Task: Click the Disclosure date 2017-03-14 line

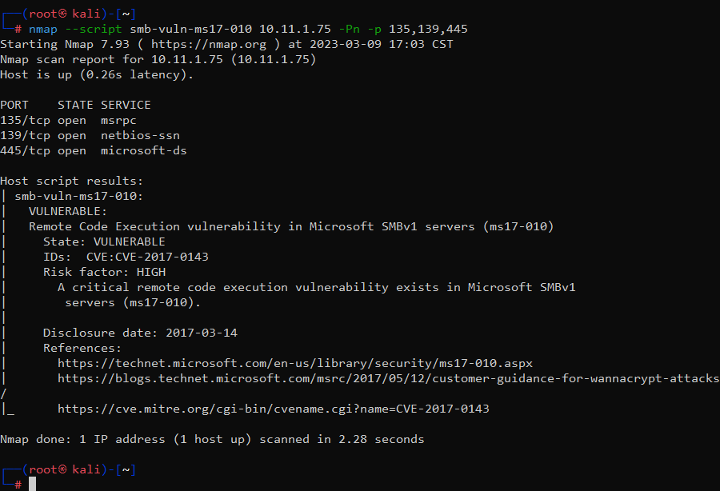Action: point(140,333)
